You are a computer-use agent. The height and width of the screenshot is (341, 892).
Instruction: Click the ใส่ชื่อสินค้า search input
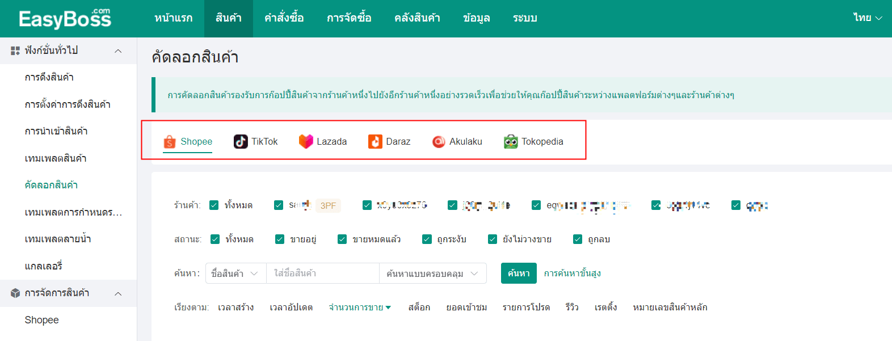[322, 273]
